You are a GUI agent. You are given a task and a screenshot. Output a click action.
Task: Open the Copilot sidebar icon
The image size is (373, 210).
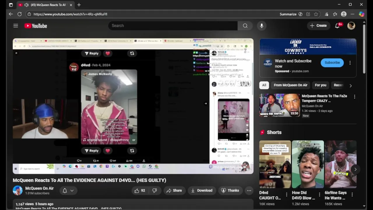click(361, 14)
